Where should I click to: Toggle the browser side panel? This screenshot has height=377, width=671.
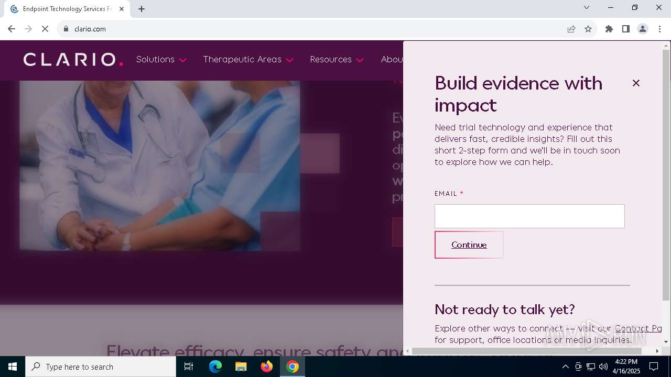626,29
